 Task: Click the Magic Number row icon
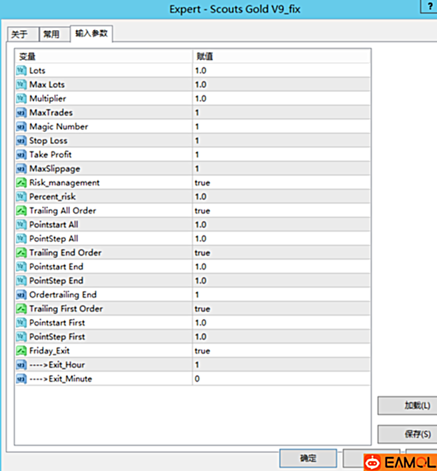pyautogui.click(x=21, y=127)
